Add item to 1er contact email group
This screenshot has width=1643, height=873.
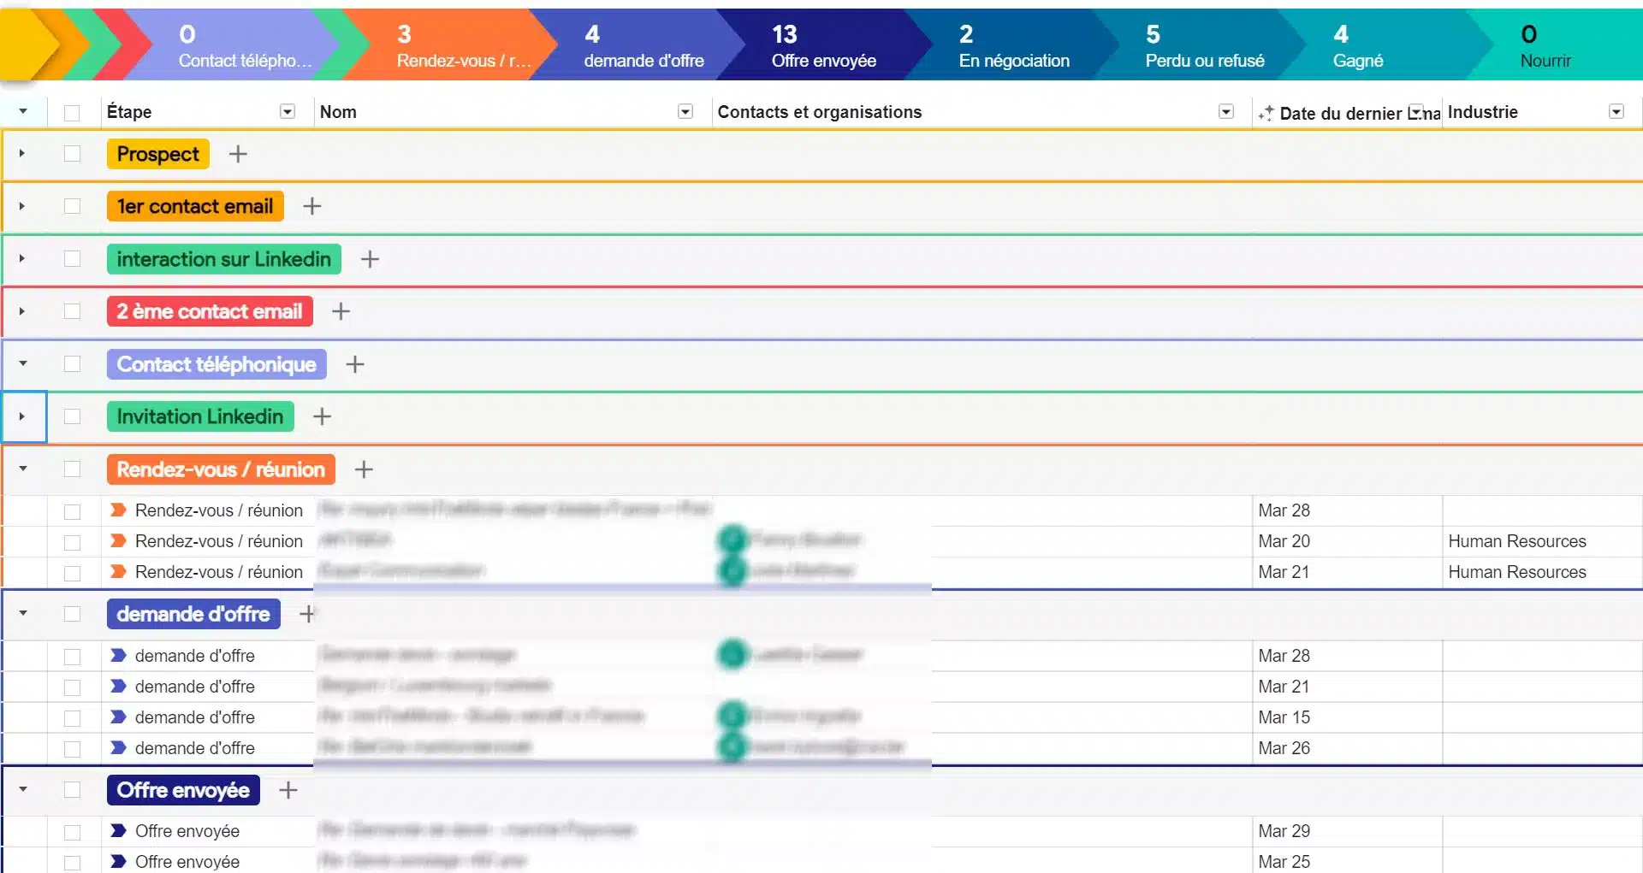click(x=312, y=206)
